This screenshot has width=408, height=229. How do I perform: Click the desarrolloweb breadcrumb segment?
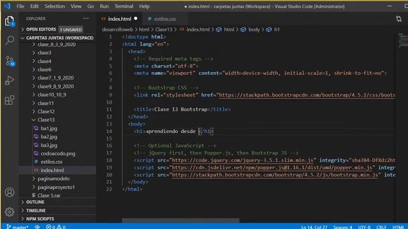[117, 29]
